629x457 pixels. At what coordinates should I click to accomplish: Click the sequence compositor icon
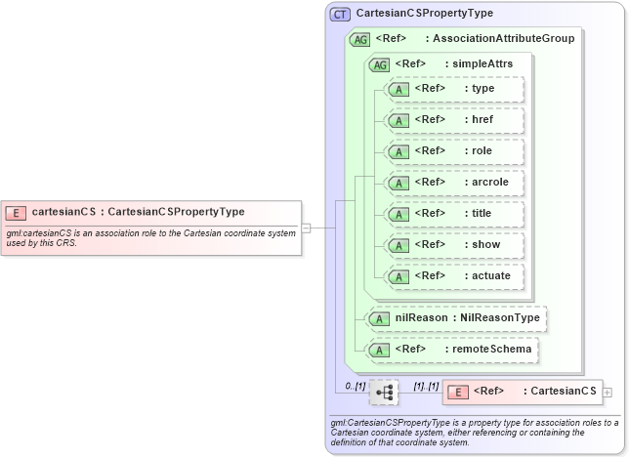(384, 393)
